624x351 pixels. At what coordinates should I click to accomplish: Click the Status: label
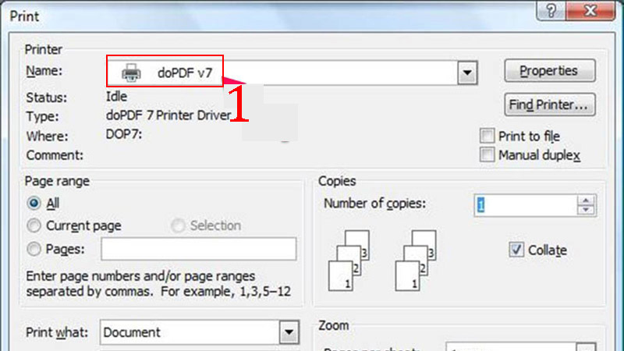(x=47, y=97)
